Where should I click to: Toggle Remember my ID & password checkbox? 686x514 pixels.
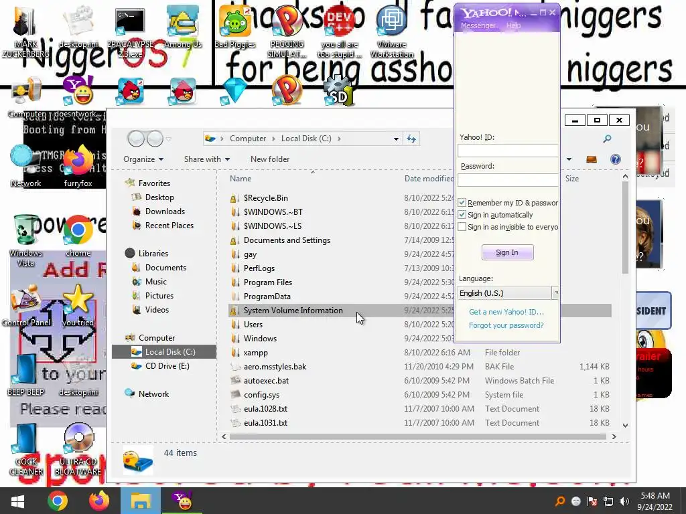[462, 203]
